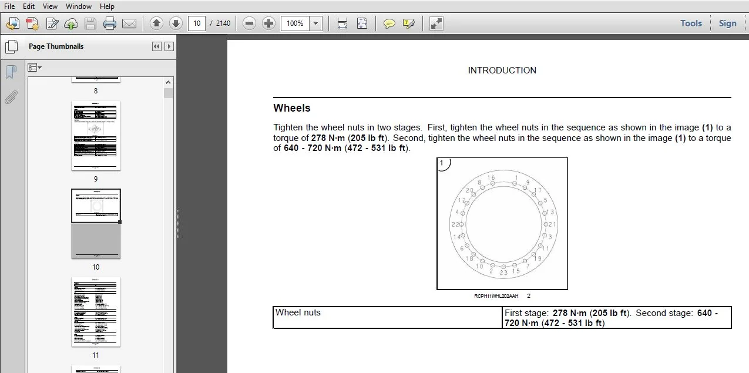Select the page 9 thumbnail
Screen dimensions: 749x373
(96, 136)
